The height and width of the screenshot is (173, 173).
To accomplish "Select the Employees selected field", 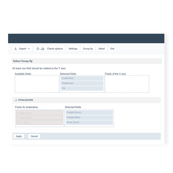I will tap(82, 83).
